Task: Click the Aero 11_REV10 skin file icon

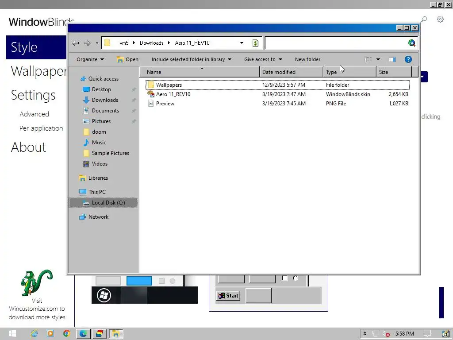Action: [150, 94]
